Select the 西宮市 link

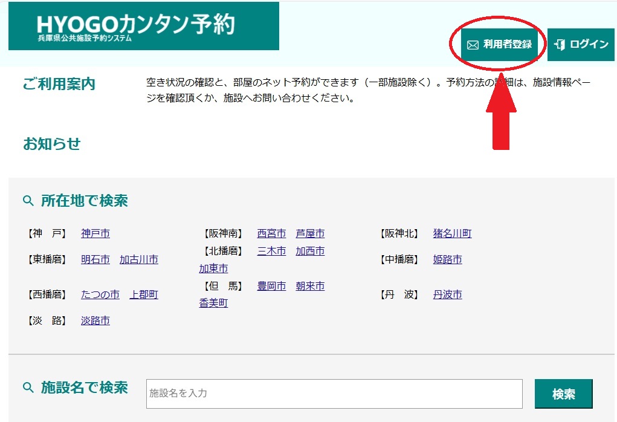(271, 233)
